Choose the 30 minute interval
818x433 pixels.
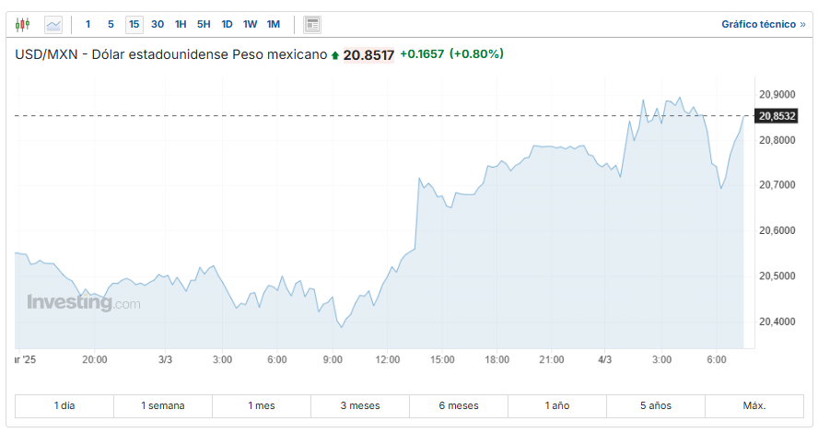click(x=158, y=25)
